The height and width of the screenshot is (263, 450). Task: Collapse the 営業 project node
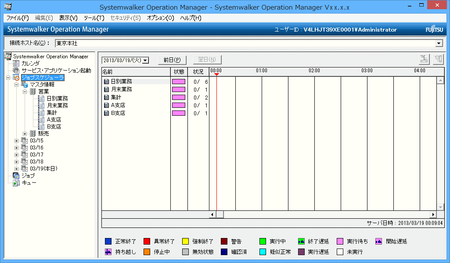[25, 92]
